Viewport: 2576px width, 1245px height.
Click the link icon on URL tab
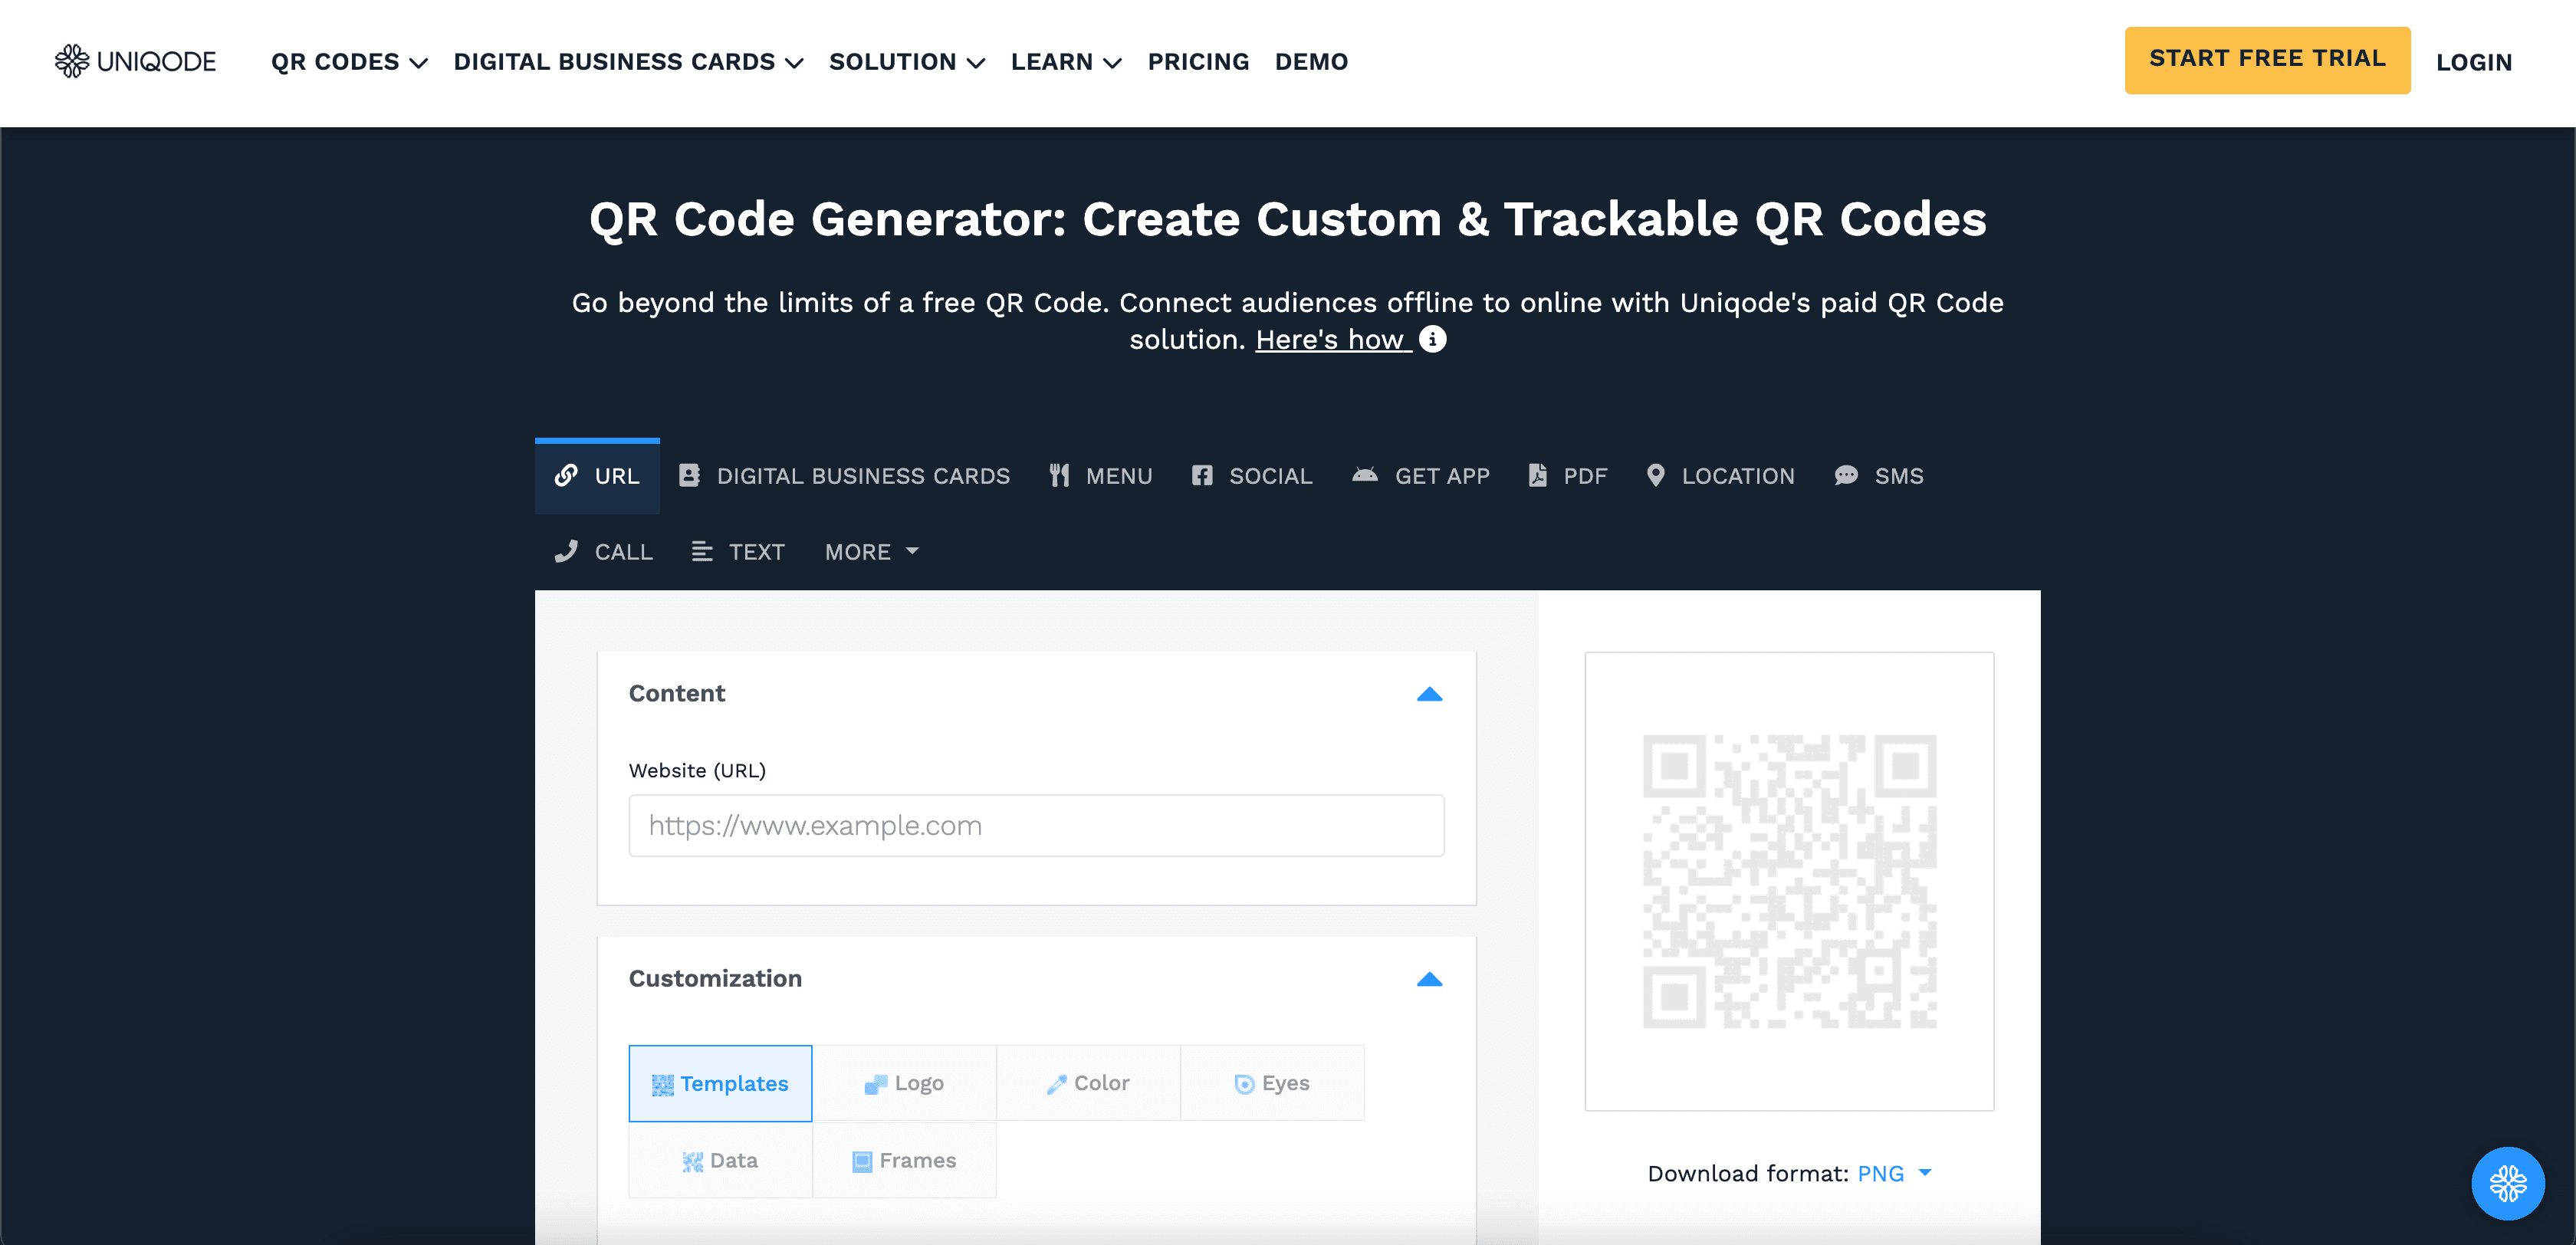point(566,475)
